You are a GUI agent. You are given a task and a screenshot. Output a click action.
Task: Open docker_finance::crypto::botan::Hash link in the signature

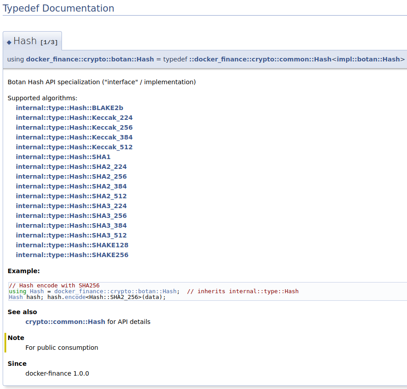point(90,59)
